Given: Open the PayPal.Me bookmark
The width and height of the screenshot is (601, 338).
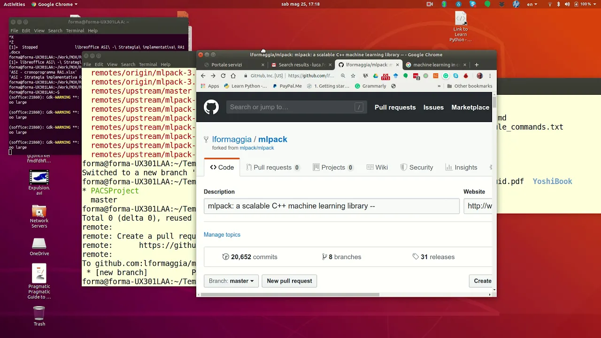Looking at the screenshot, I should click(x=287, y=86).
